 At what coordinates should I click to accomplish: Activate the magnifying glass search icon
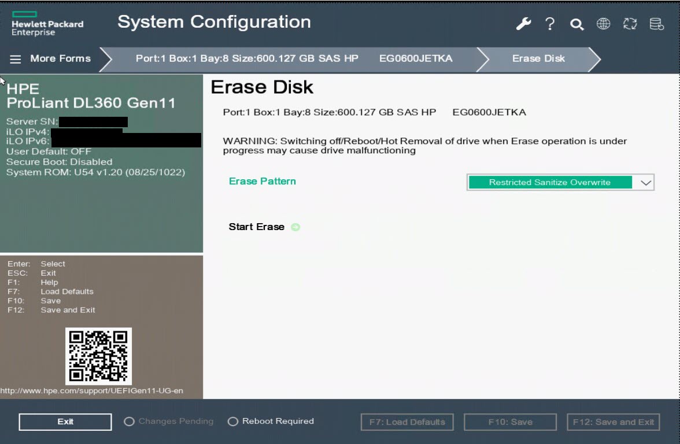coord(576,24)
